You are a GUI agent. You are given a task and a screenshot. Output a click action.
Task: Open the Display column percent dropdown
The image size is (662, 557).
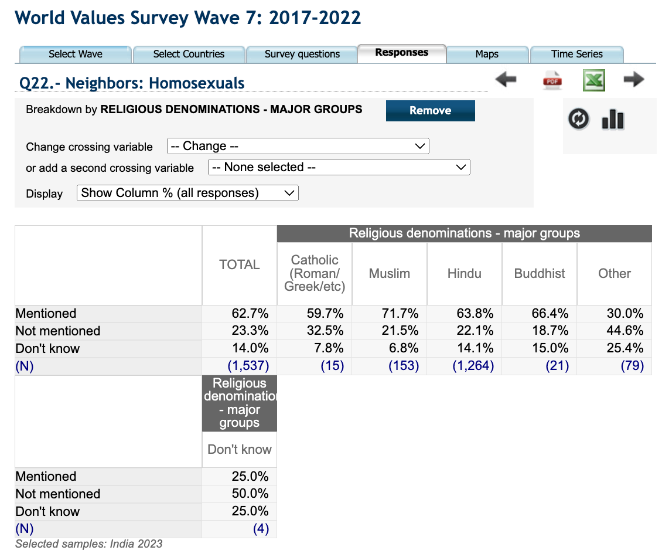tap(187, 193)
